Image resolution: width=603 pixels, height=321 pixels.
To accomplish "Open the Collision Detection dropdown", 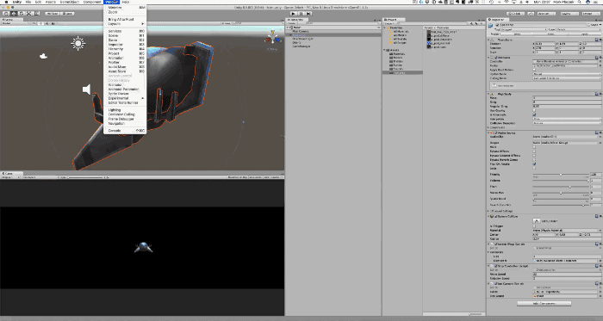I will tap(567, 123).
